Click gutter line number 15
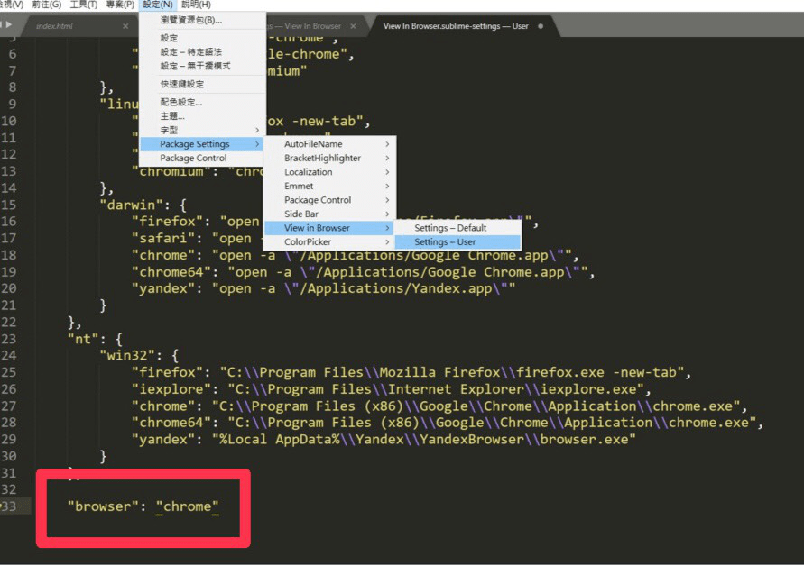The image size is (804, 565). click(9, 205)
